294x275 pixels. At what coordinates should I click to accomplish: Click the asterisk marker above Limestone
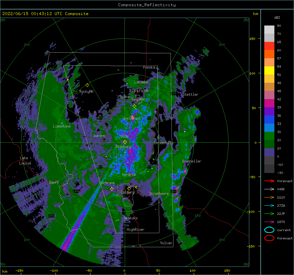(x=62, y=123)
